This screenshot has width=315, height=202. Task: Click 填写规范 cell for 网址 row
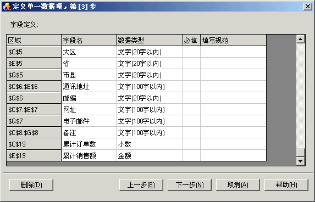point(234,110)
